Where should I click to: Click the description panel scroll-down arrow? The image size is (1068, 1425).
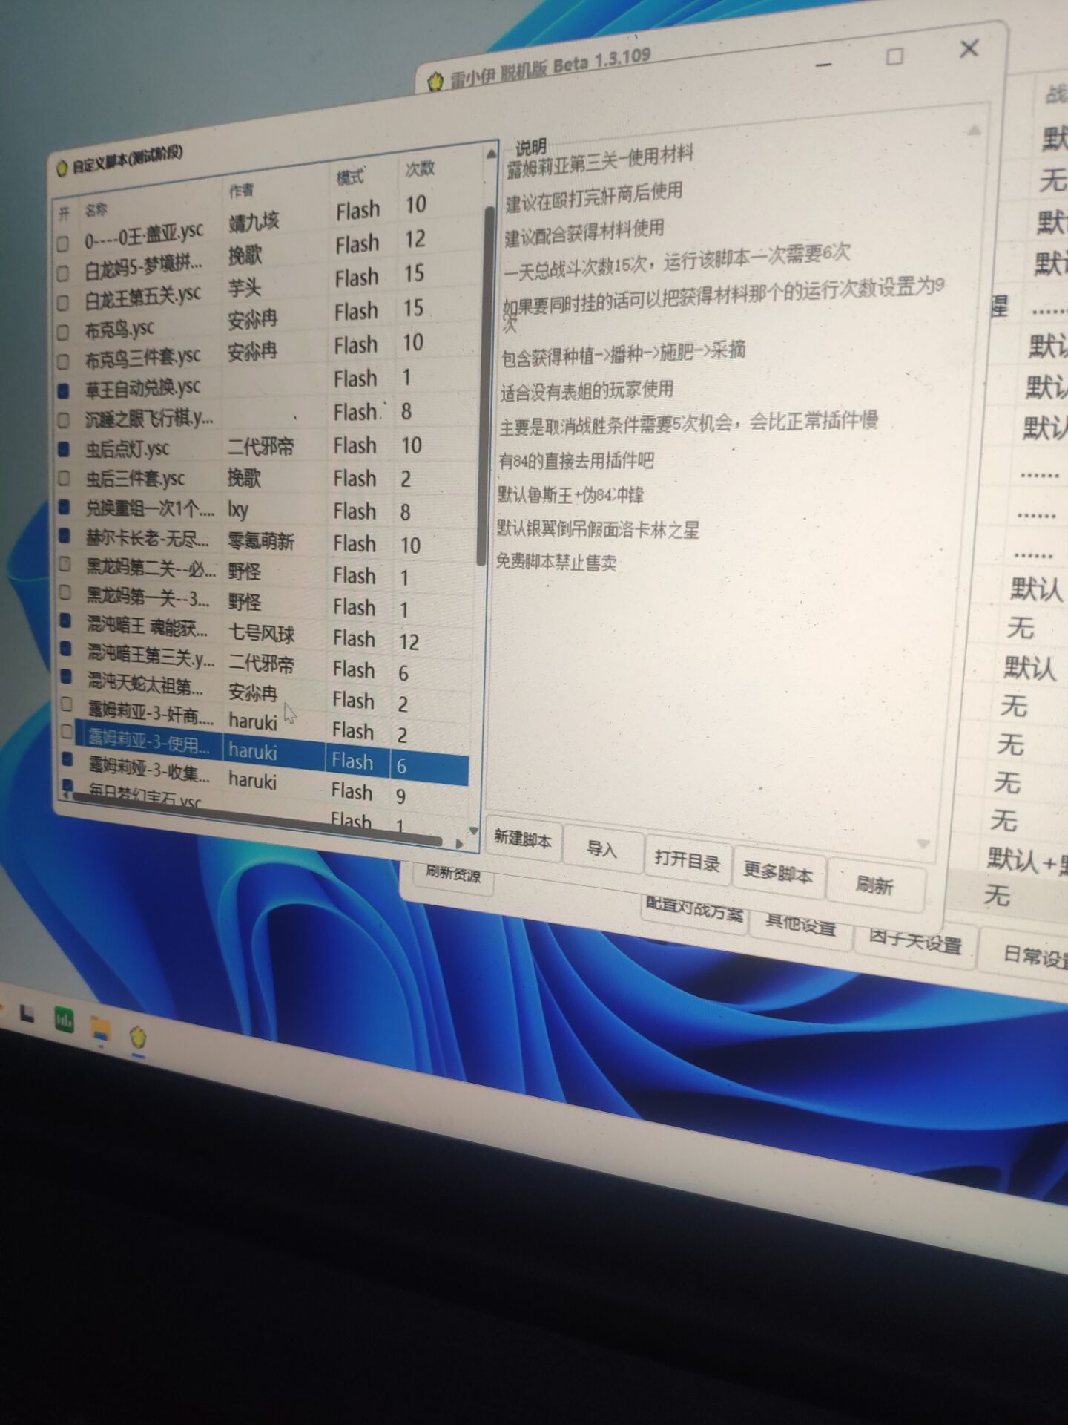click(923, 843)
